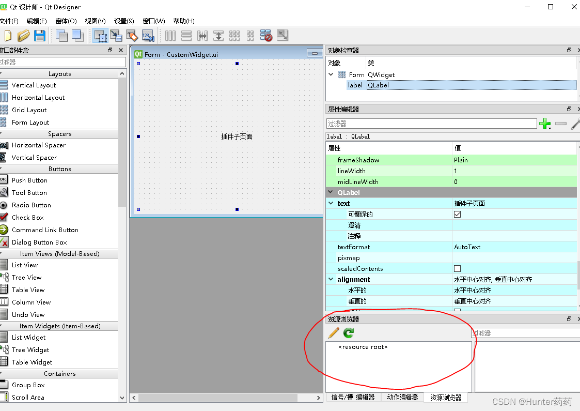Select Push Button in the widget box
This screenshot has height=411, width=580.
[29, 180]
